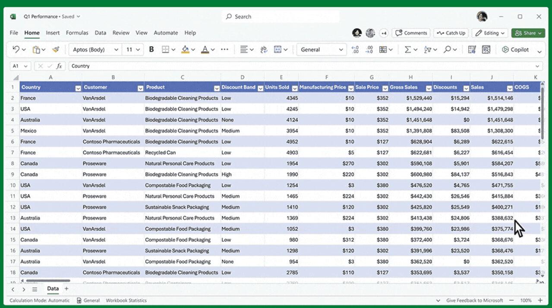Screen dimensions: 552x308
Task: Click the magnifier-in-frame icon left of Copilot
Action: pos(486,50)
